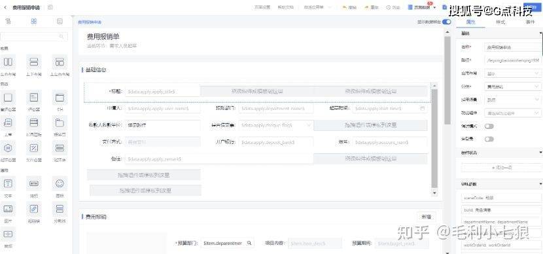Open the unique_flag dropdown in the form
The width and height of the screenshot is (543, 254).
pos(276,125)
